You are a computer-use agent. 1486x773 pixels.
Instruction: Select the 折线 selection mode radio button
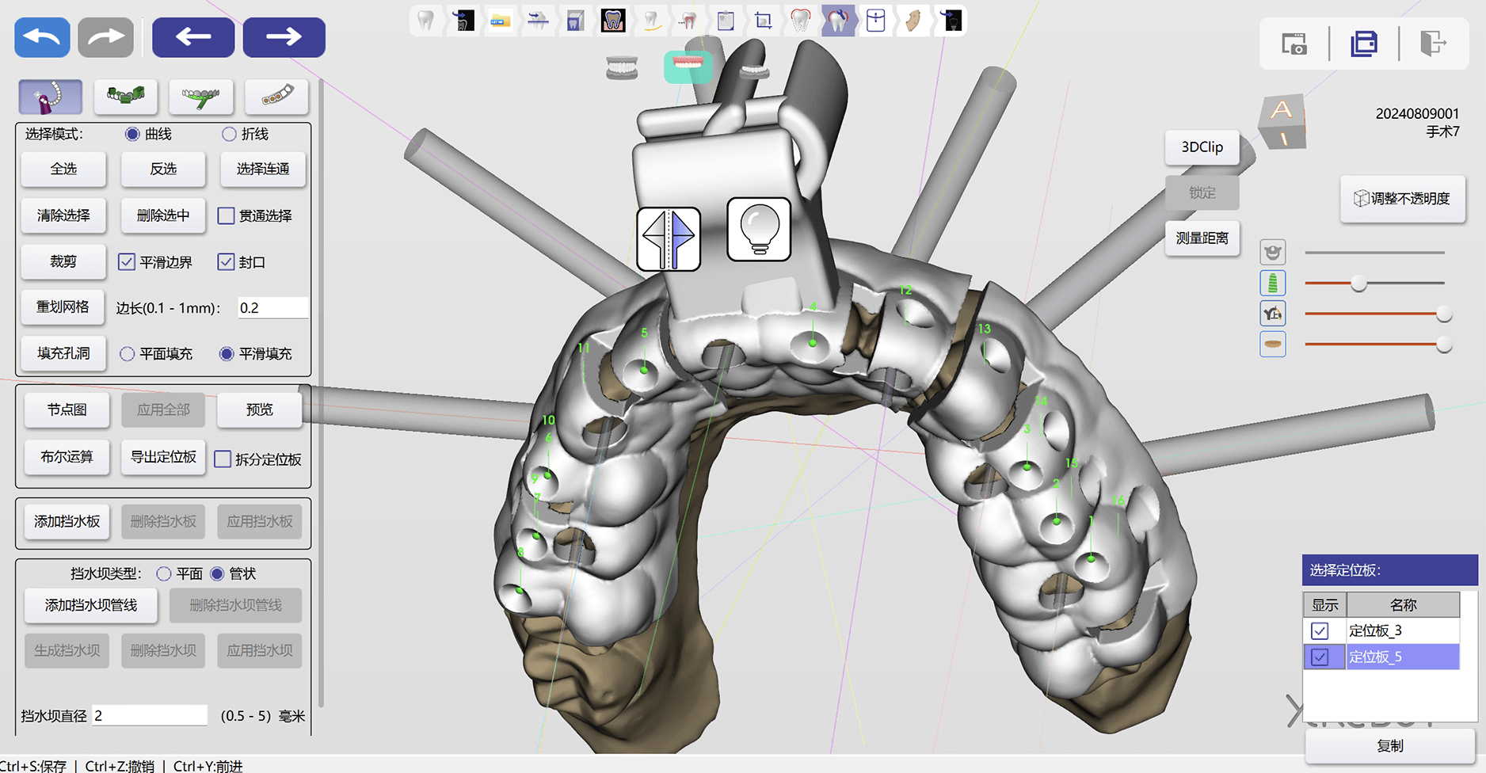click(x=229, y=134)
